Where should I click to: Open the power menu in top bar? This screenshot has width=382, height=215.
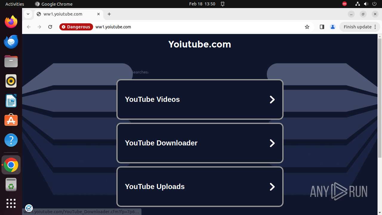tap(374, 4)
